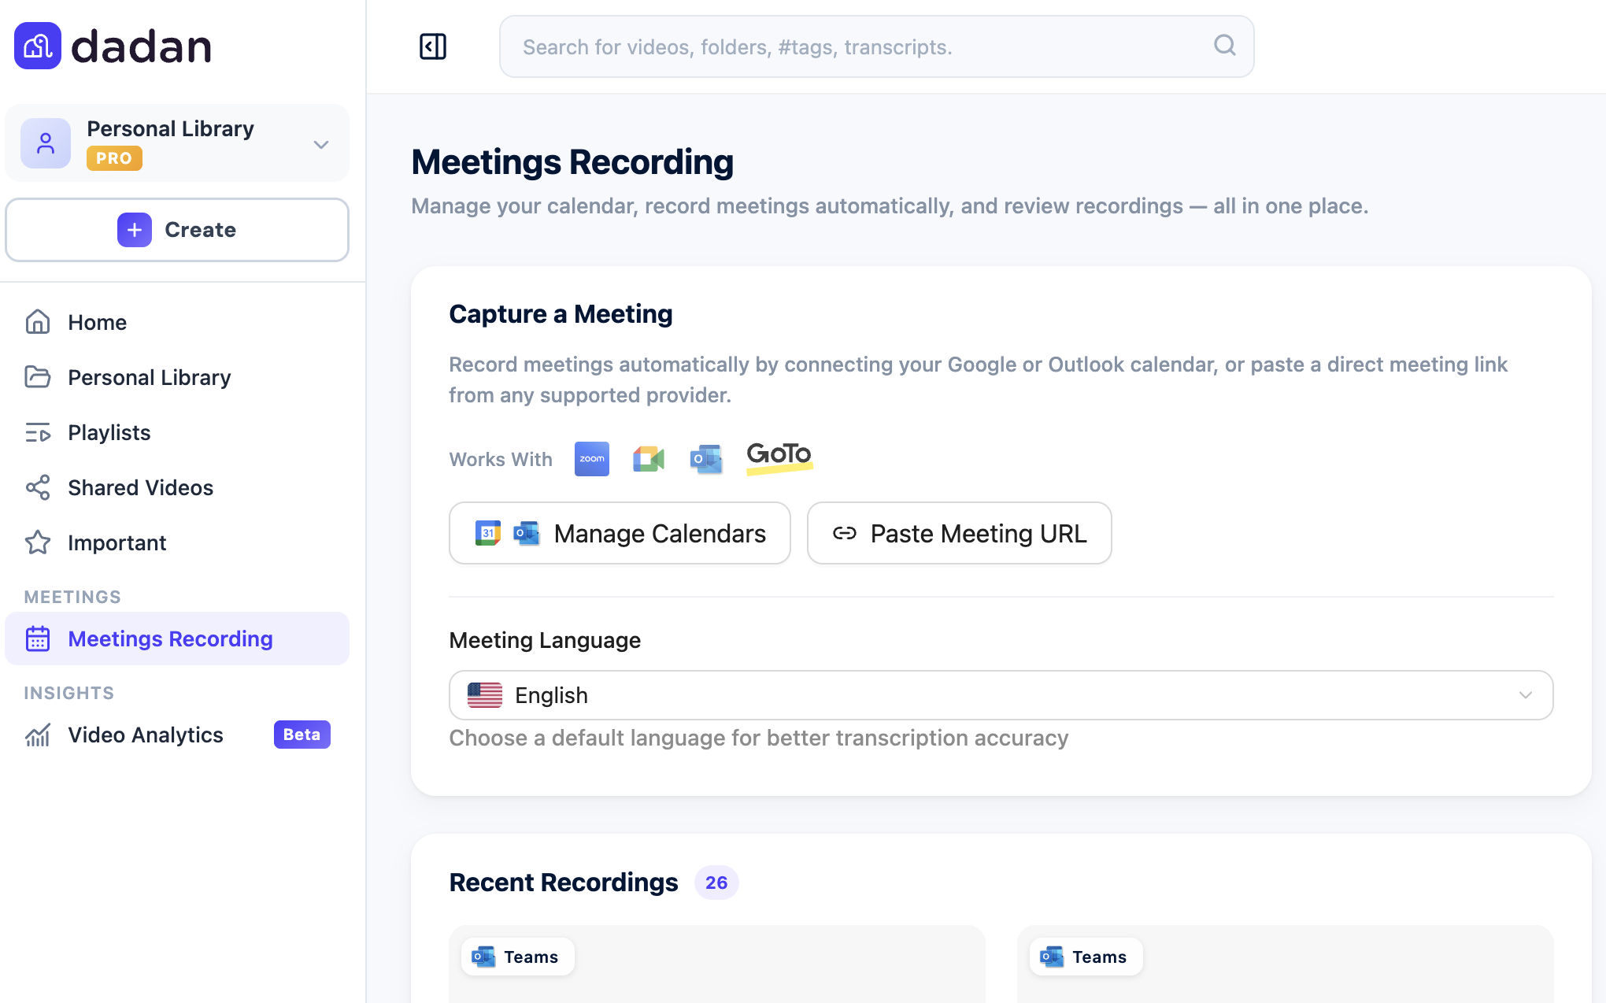1606x1003 pixels.
Task: Click the Paste Meeting URL button
Action: (959, 533)
